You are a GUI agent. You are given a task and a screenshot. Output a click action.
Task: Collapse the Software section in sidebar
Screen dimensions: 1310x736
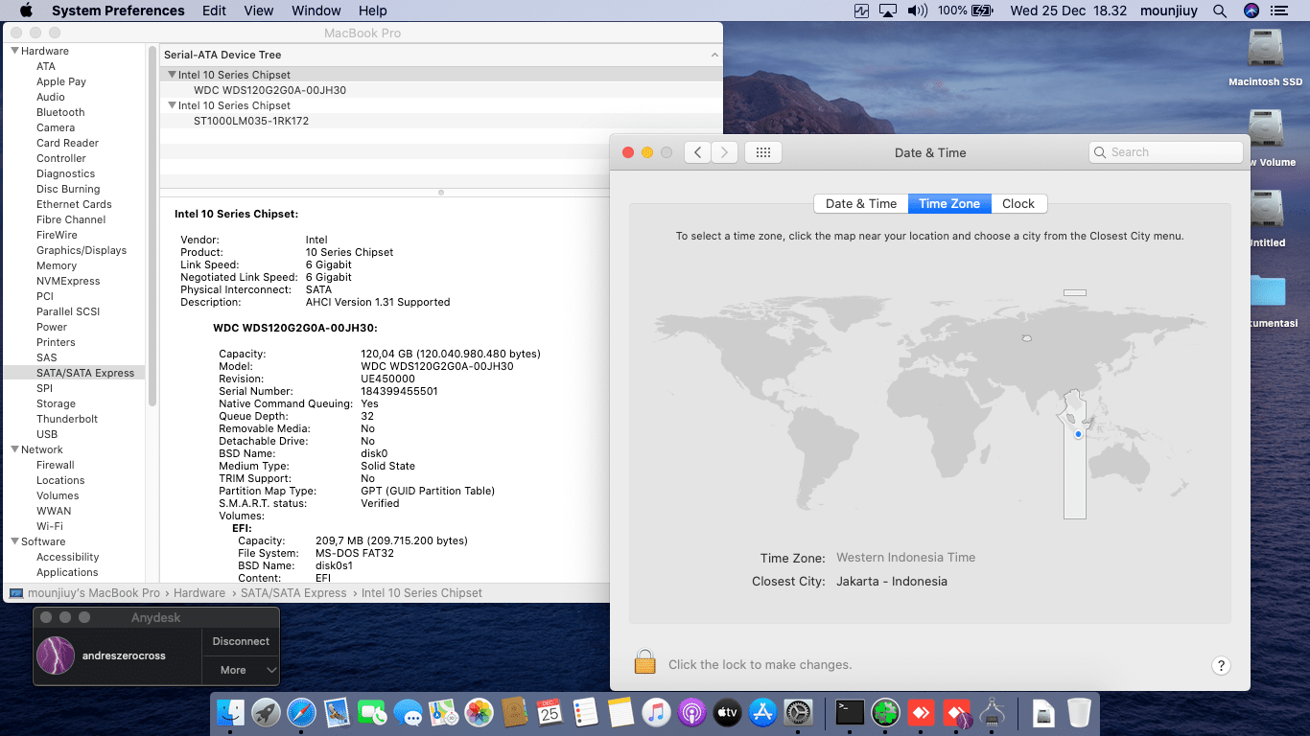[14, 541]
